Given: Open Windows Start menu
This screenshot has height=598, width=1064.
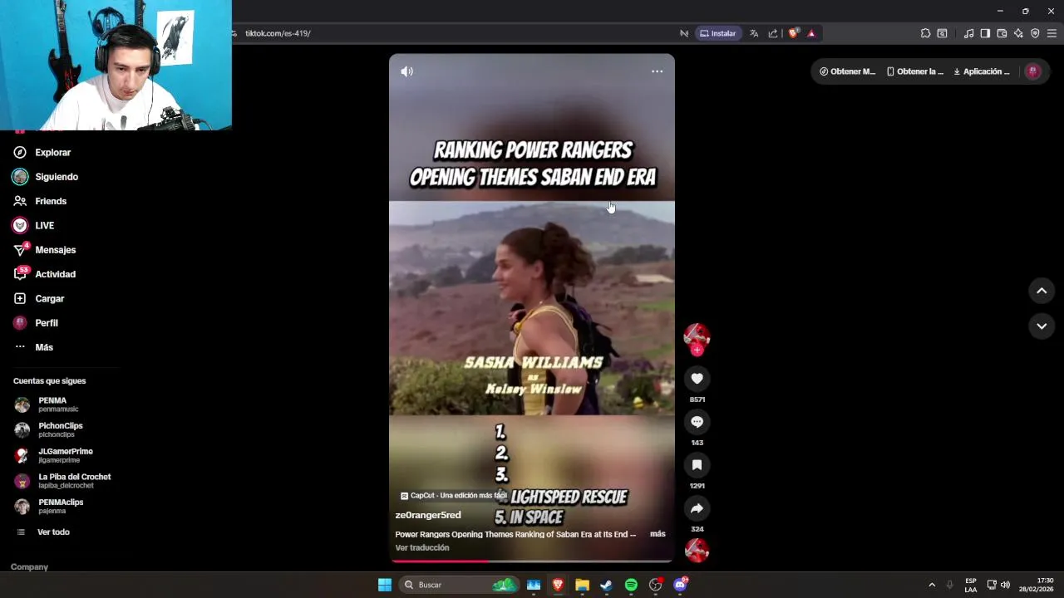Looking at the screenshot, I should tap(385, 585).
